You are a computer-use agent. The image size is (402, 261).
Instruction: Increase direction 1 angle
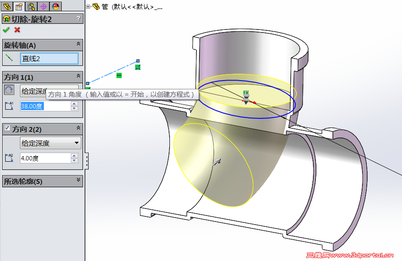(74, 104)
